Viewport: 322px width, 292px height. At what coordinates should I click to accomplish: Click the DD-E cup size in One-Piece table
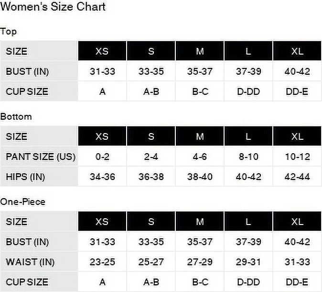297,282
